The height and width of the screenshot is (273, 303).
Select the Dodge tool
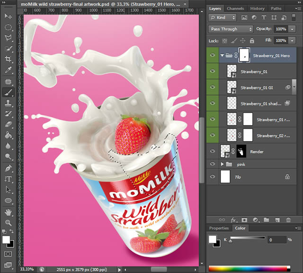(x=8, y=157)
